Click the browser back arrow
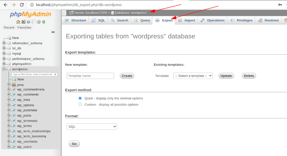This screenshot has height=156, width=287. tap(5, 5)
